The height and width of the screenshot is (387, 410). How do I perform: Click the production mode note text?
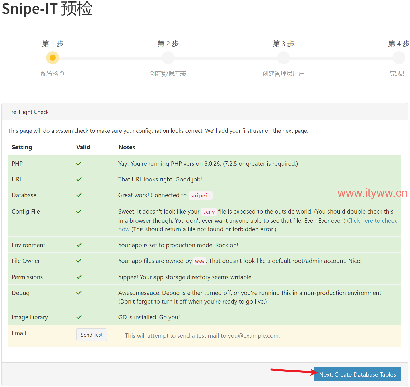pyautogui.click(x=178, y=245)
